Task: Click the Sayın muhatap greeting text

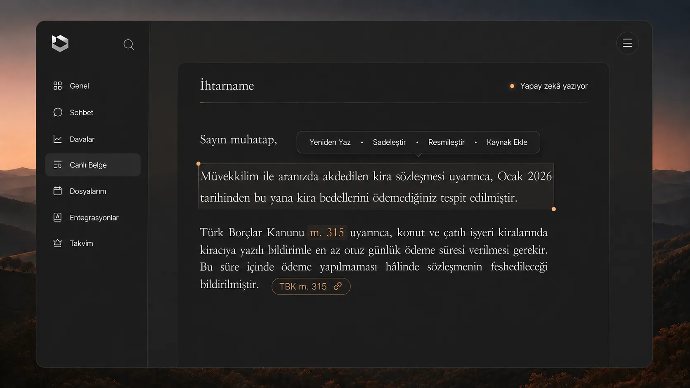Action: 239,140
